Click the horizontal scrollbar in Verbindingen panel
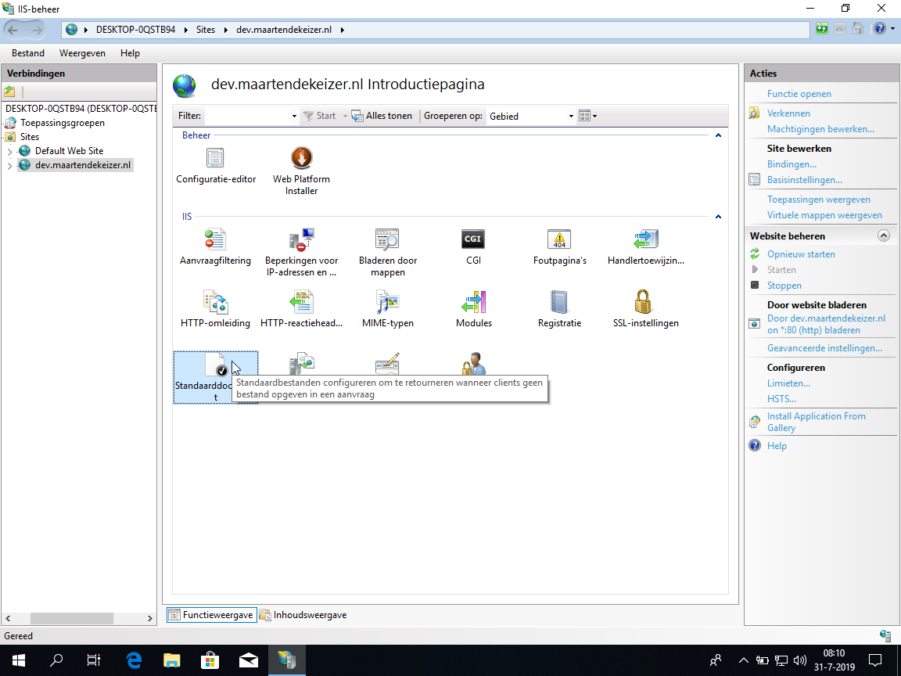Image resolution: width=901 pixels, height=676 pixels. coord(72,619)
